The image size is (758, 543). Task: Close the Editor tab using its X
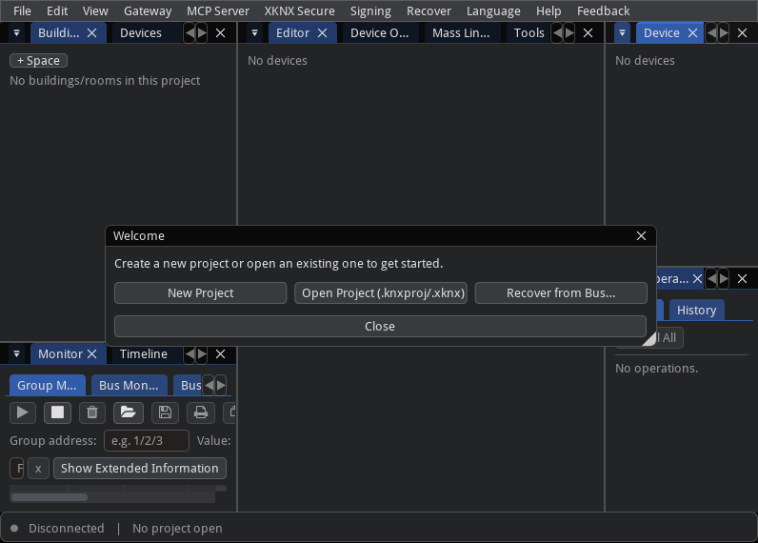(323, 33)
